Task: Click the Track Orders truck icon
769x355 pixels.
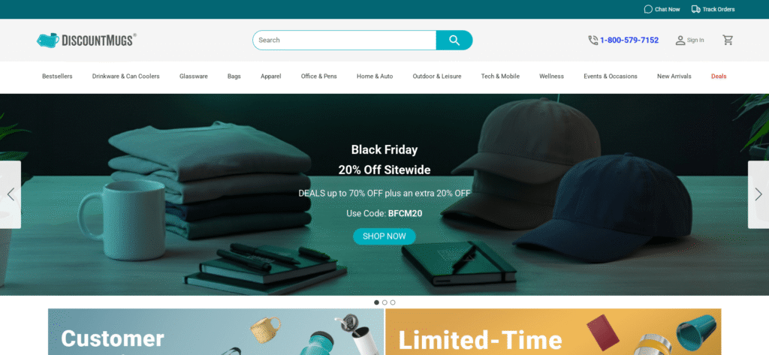Action: pyautogui.click(x=695, y=9)
